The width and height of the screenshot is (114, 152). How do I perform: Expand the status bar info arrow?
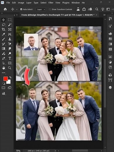coord(55,151)
